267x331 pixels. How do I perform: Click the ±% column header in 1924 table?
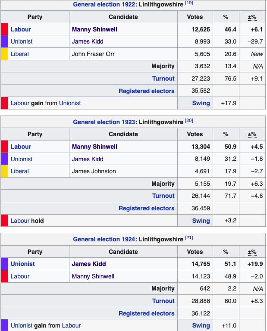click(252, 252)
